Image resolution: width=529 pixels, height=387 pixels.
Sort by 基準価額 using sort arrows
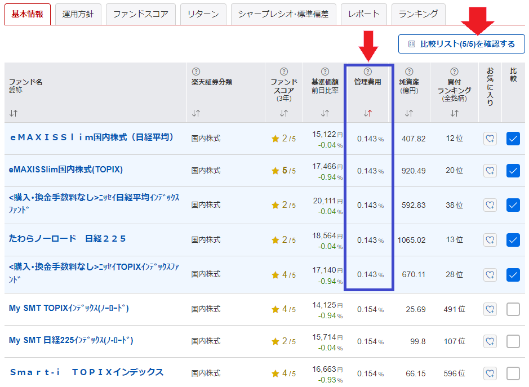pos(325,113)
